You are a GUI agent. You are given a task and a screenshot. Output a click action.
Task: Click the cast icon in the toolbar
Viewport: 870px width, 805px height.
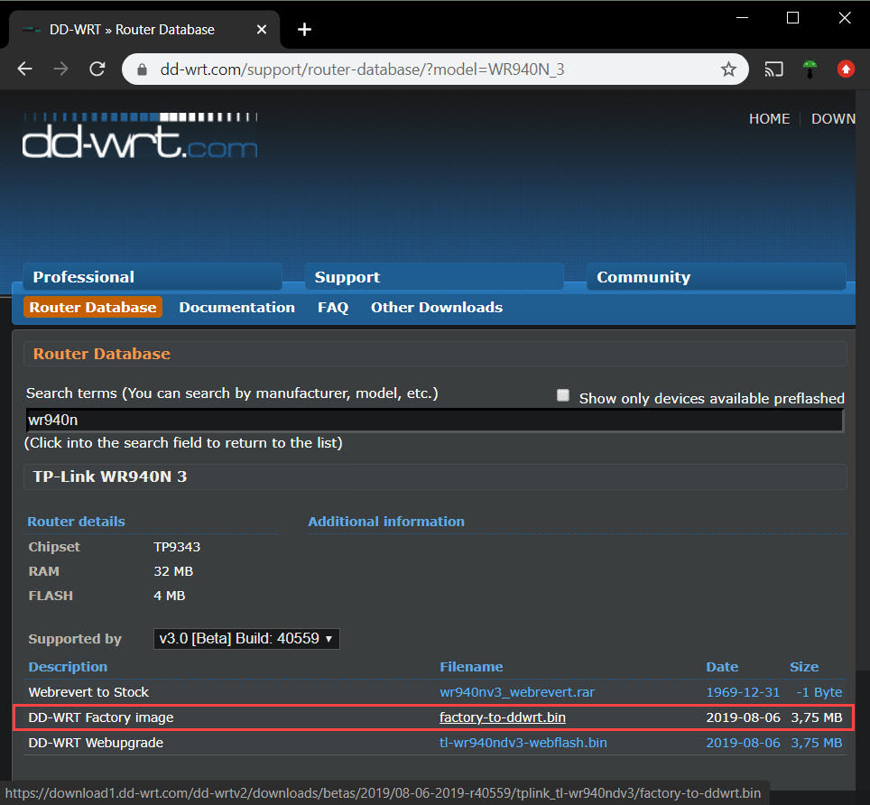pyautogui.click(x=773, y=69)
